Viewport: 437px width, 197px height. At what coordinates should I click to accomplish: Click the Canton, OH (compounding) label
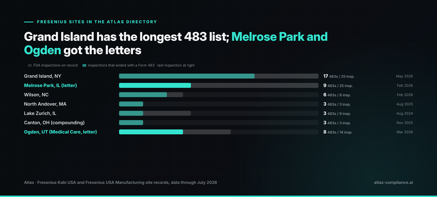(x=54, y=123)
